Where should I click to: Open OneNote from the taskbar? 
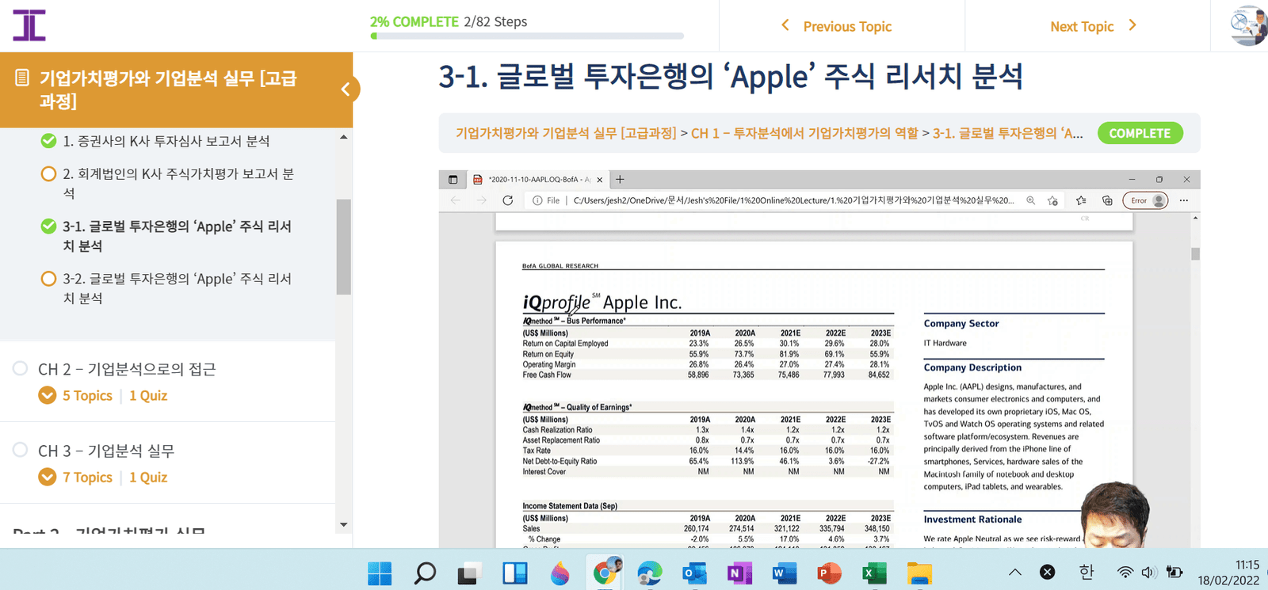click(x=739, y=573)
